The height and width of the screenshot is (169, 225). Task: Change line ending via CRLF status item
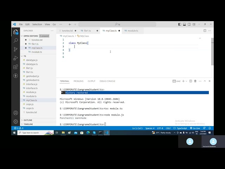(168, 128)
